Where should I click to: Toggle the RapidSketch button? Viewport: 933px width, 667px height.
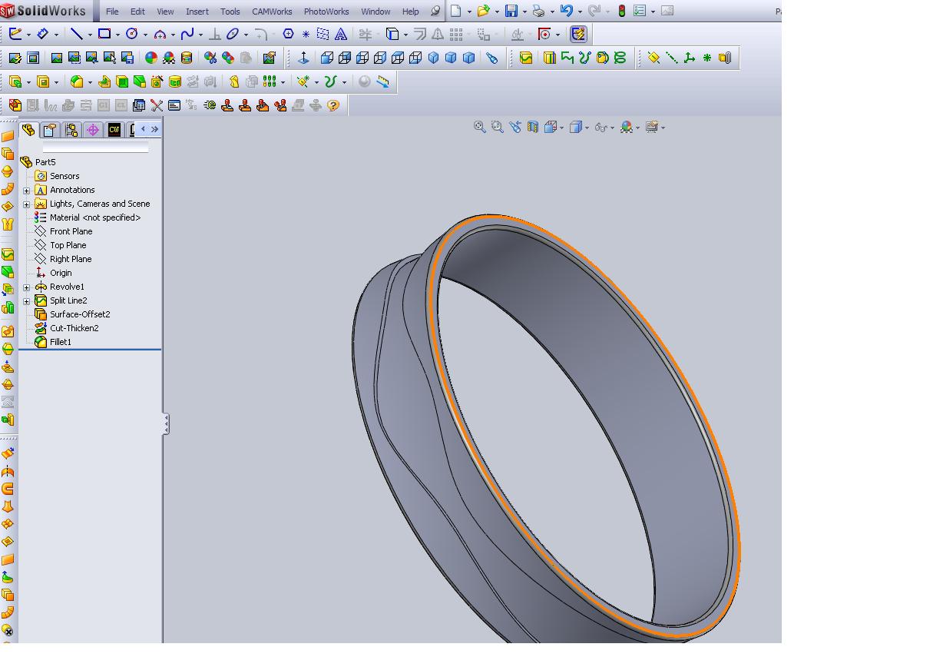578,34
